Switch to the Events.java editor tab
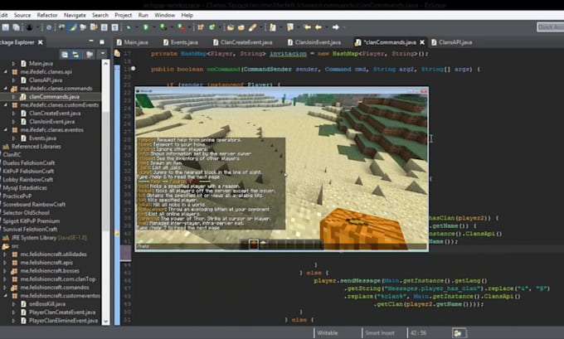The image size is (564, 339). coord(181,42)
